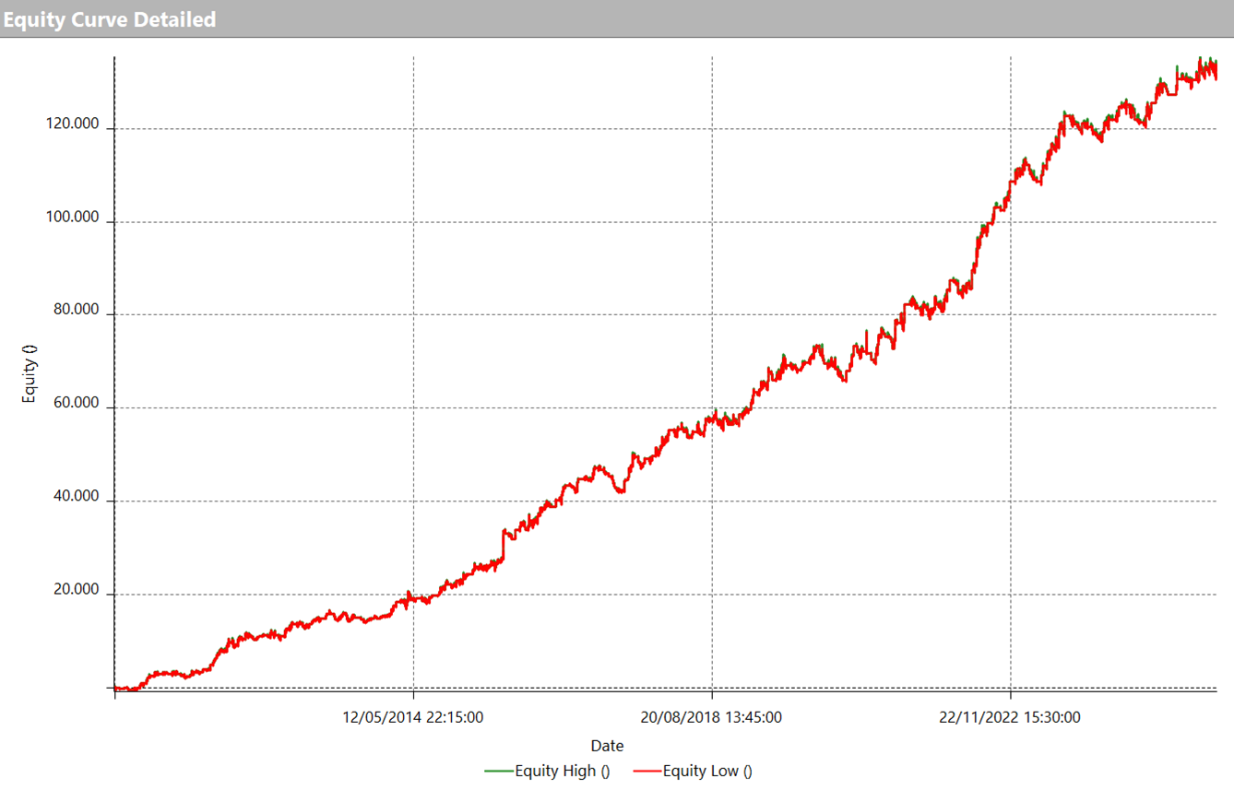Click the Equity Curve Detailed panel title
1234x790 pixels.
click(x=110, y=18)
